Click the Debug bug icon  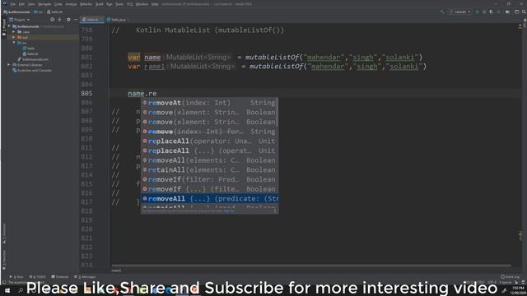[484, 12]
